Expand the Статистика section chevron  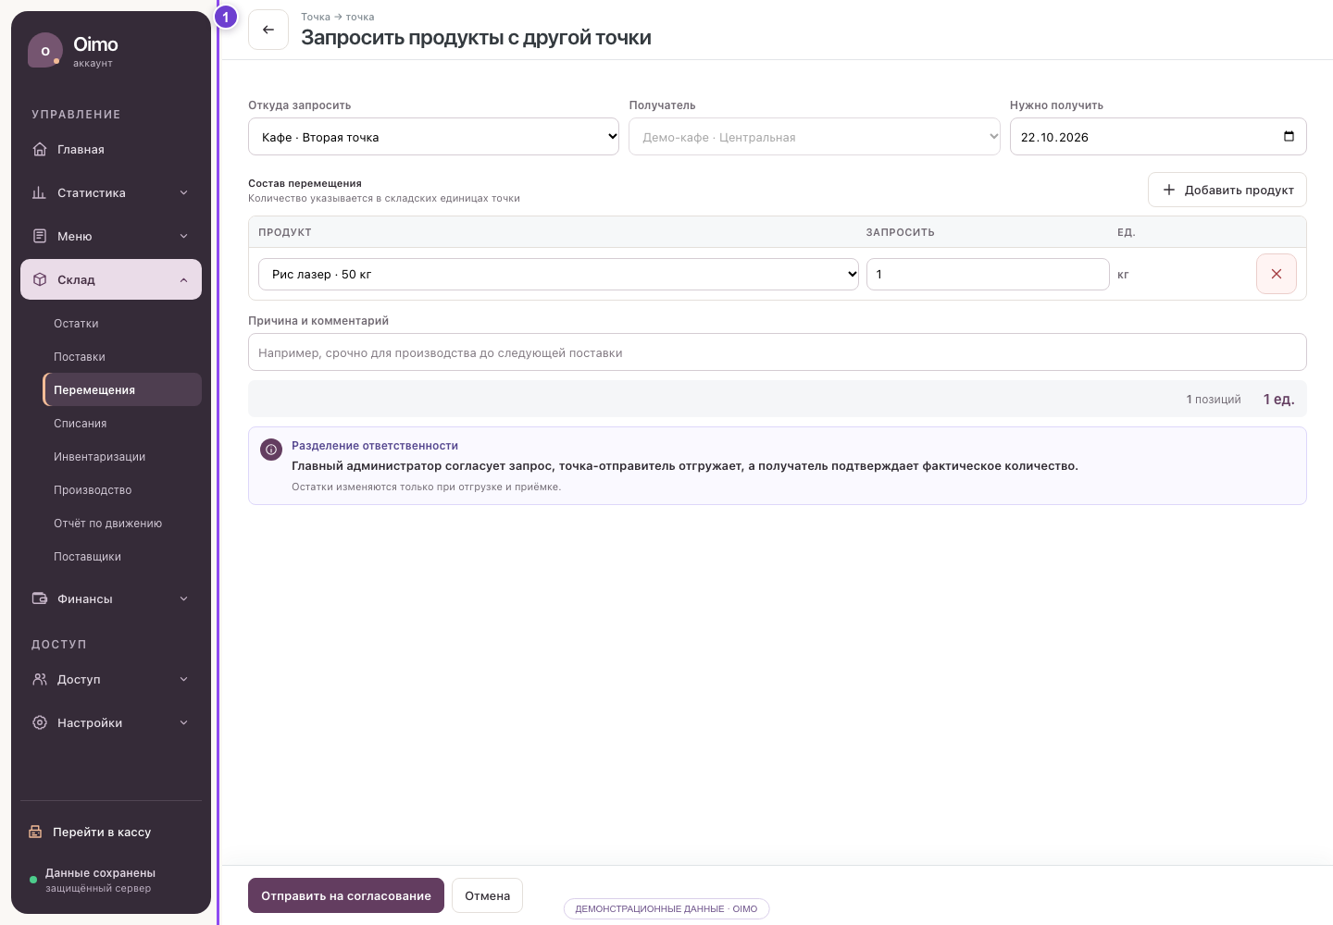tap(183, 192)
